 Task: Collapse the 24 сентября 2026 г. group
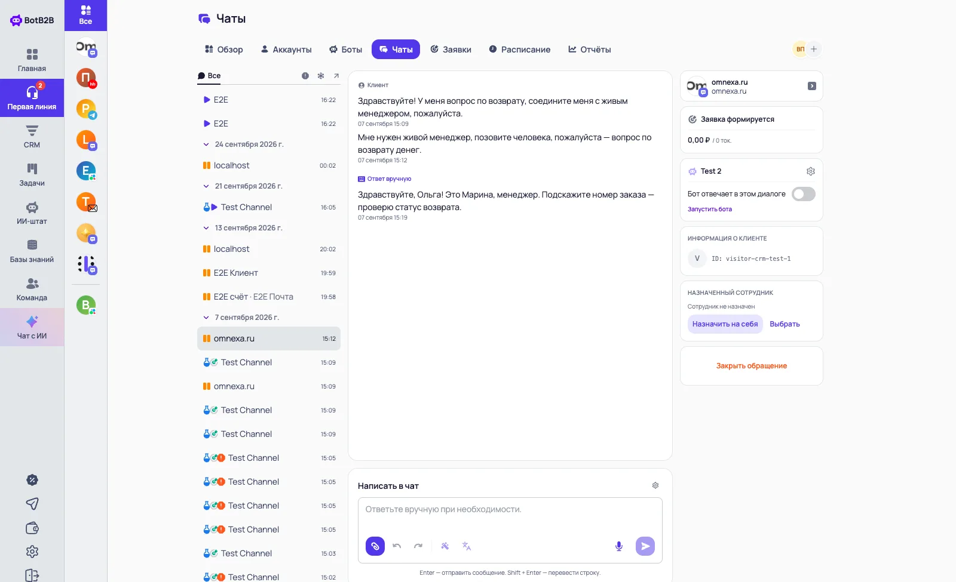tap(206, 144)
